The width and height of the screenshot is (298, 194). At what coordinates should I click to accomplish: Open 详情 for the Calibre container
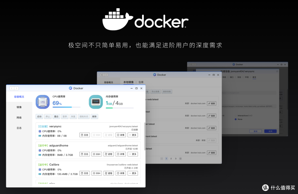pos(121,173)
